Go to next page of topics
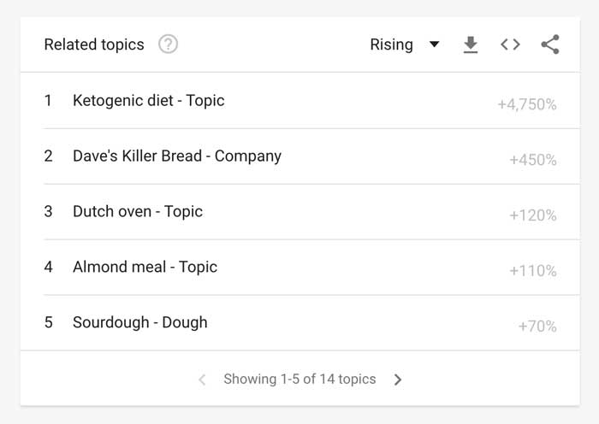The width and height of the screenshot is (599, 424). point(398,380)
